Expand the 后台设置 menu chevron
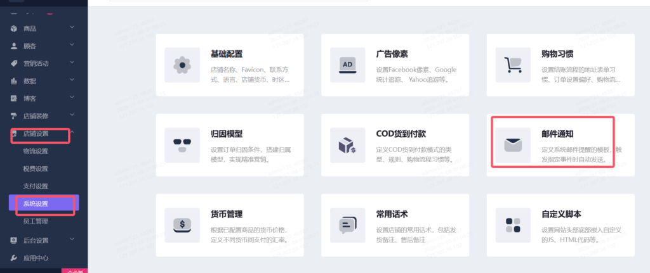Viewport: 650px width, 273px height. point(72,239)
